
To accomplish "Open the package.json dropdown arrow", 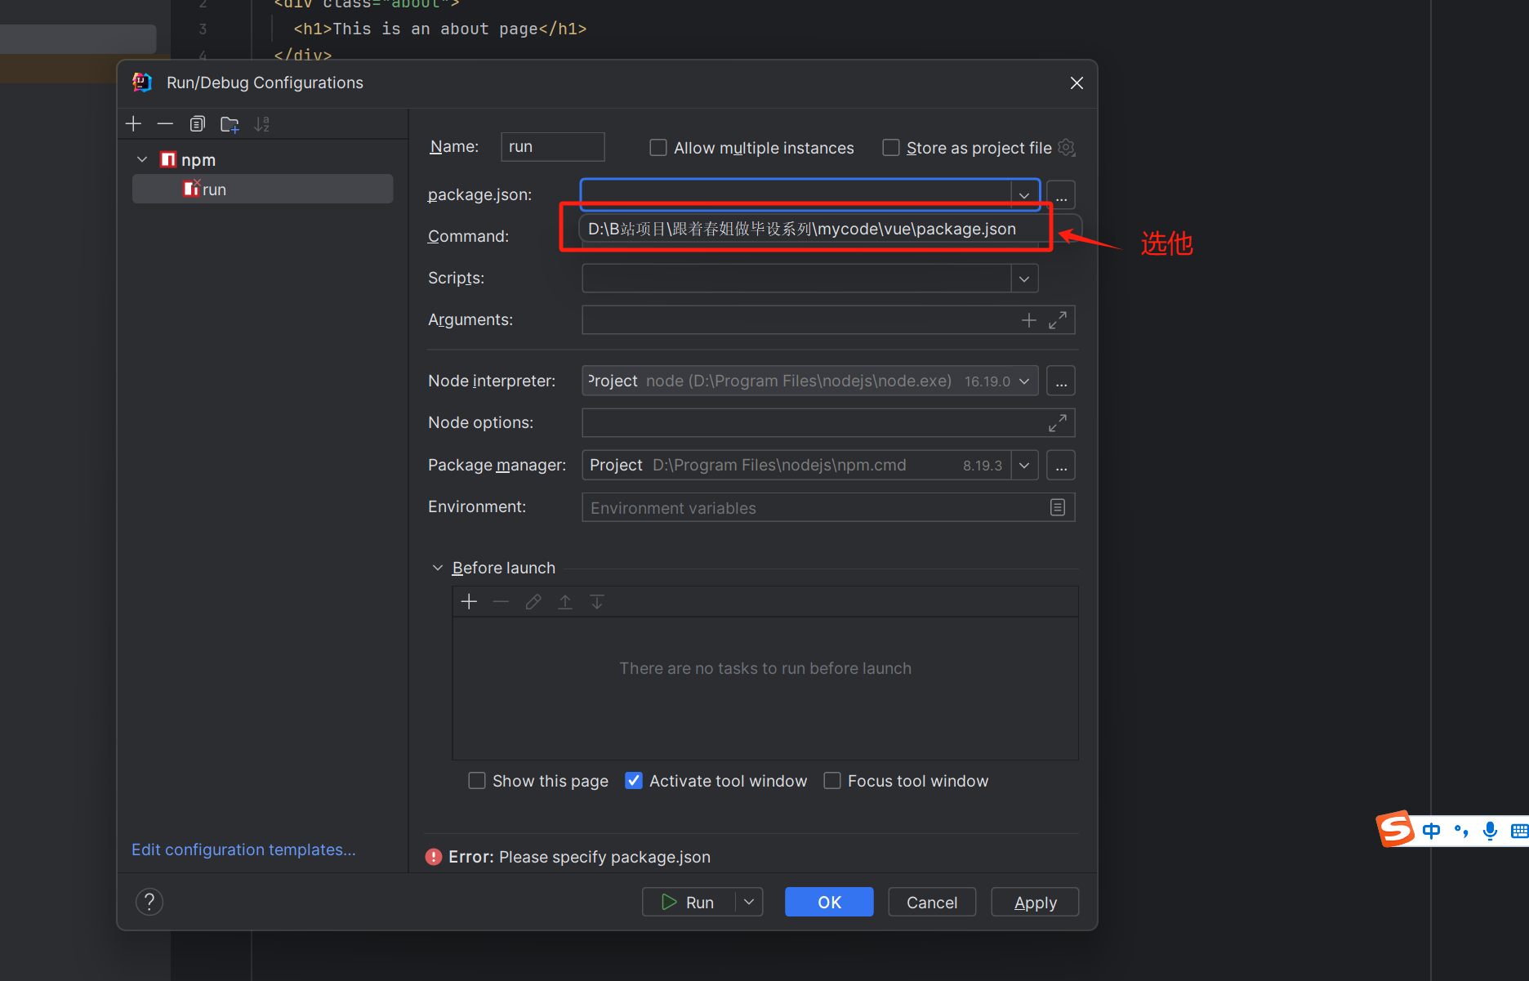I will tap(1023, 195).
